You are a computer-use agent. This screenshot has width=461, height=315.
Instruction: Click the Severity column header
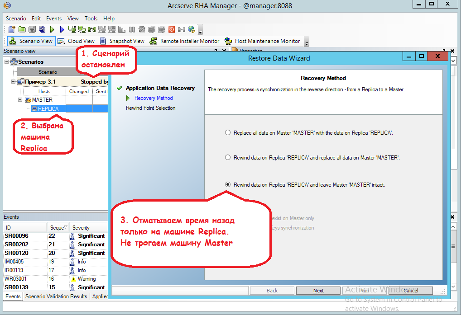click(x=89, y=228)
